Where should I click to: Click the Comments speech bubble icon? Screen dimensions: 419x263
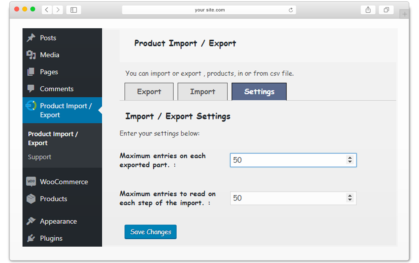(x=31, y=89)
